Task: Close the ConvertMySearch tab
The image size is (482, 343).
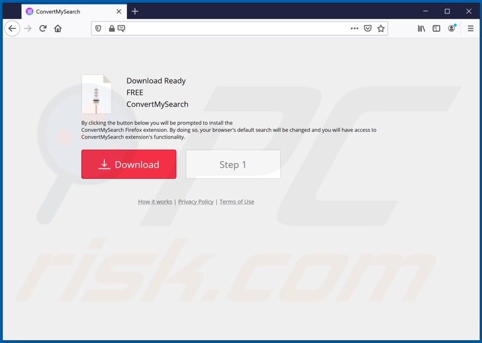Action: coord(119,12)
